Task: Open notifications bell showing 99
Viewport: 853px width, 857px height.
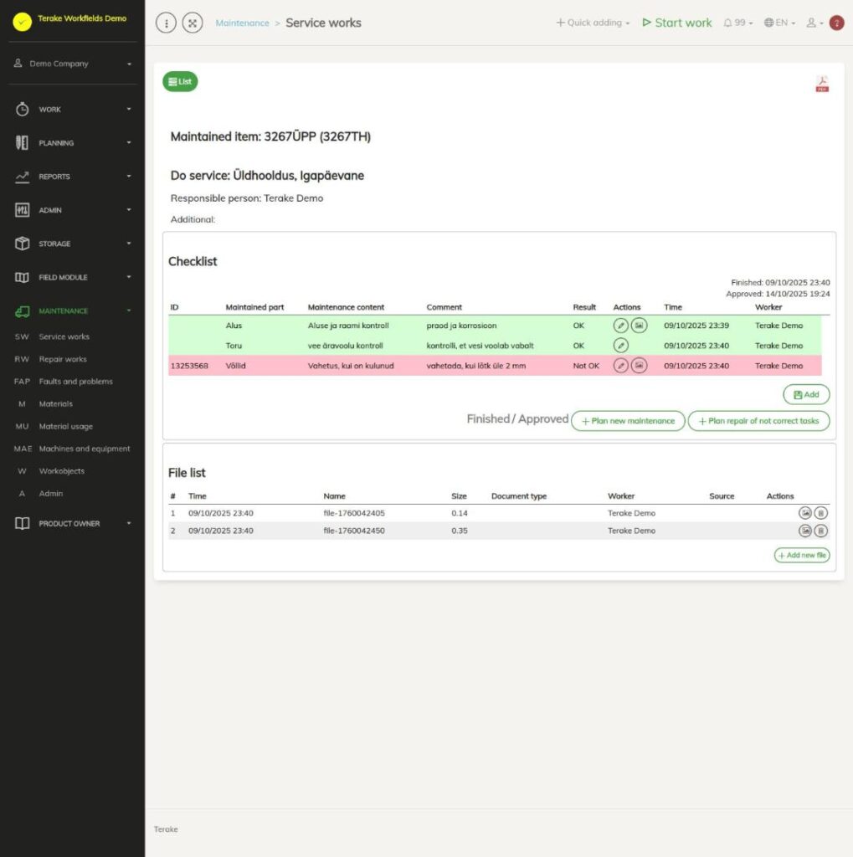Action: pyautogui.click(x=737, y=23)
